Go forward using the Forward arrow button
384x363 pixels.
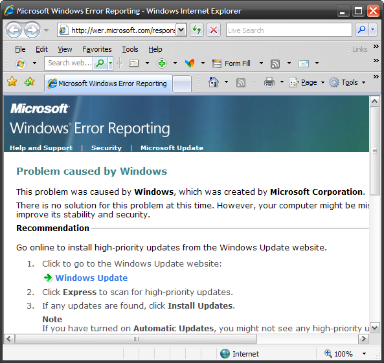[x=32, y=30]
